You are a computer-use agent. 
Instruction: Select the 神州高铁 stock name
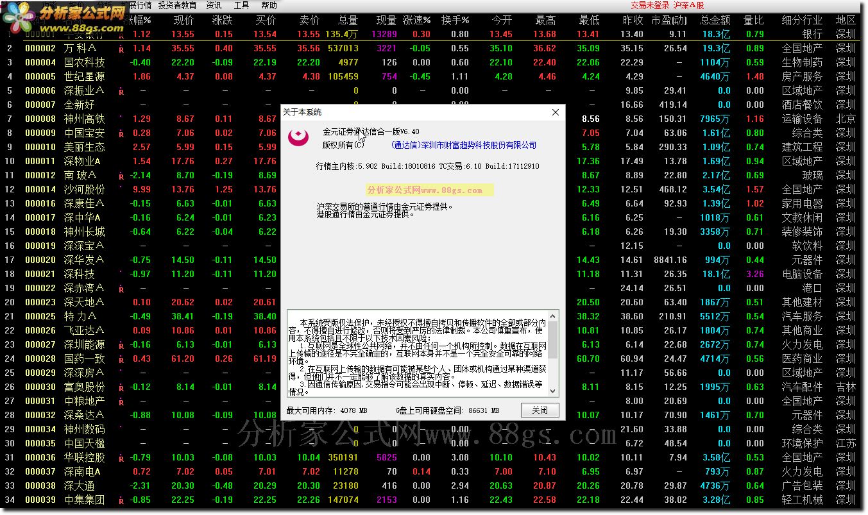pos(84,119)
